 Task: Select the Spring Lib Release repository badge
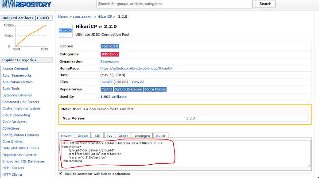128,89
